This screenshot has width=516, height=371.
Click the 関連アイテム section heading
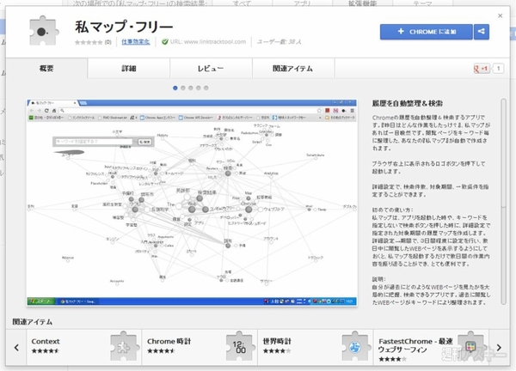(33, 322)
